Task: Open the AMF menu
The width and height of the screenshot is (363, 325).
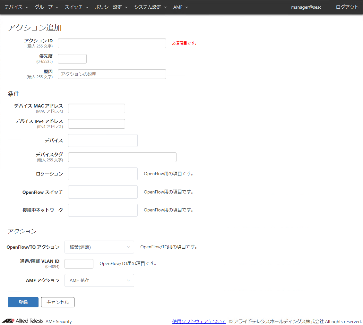Action: point(181,7)
